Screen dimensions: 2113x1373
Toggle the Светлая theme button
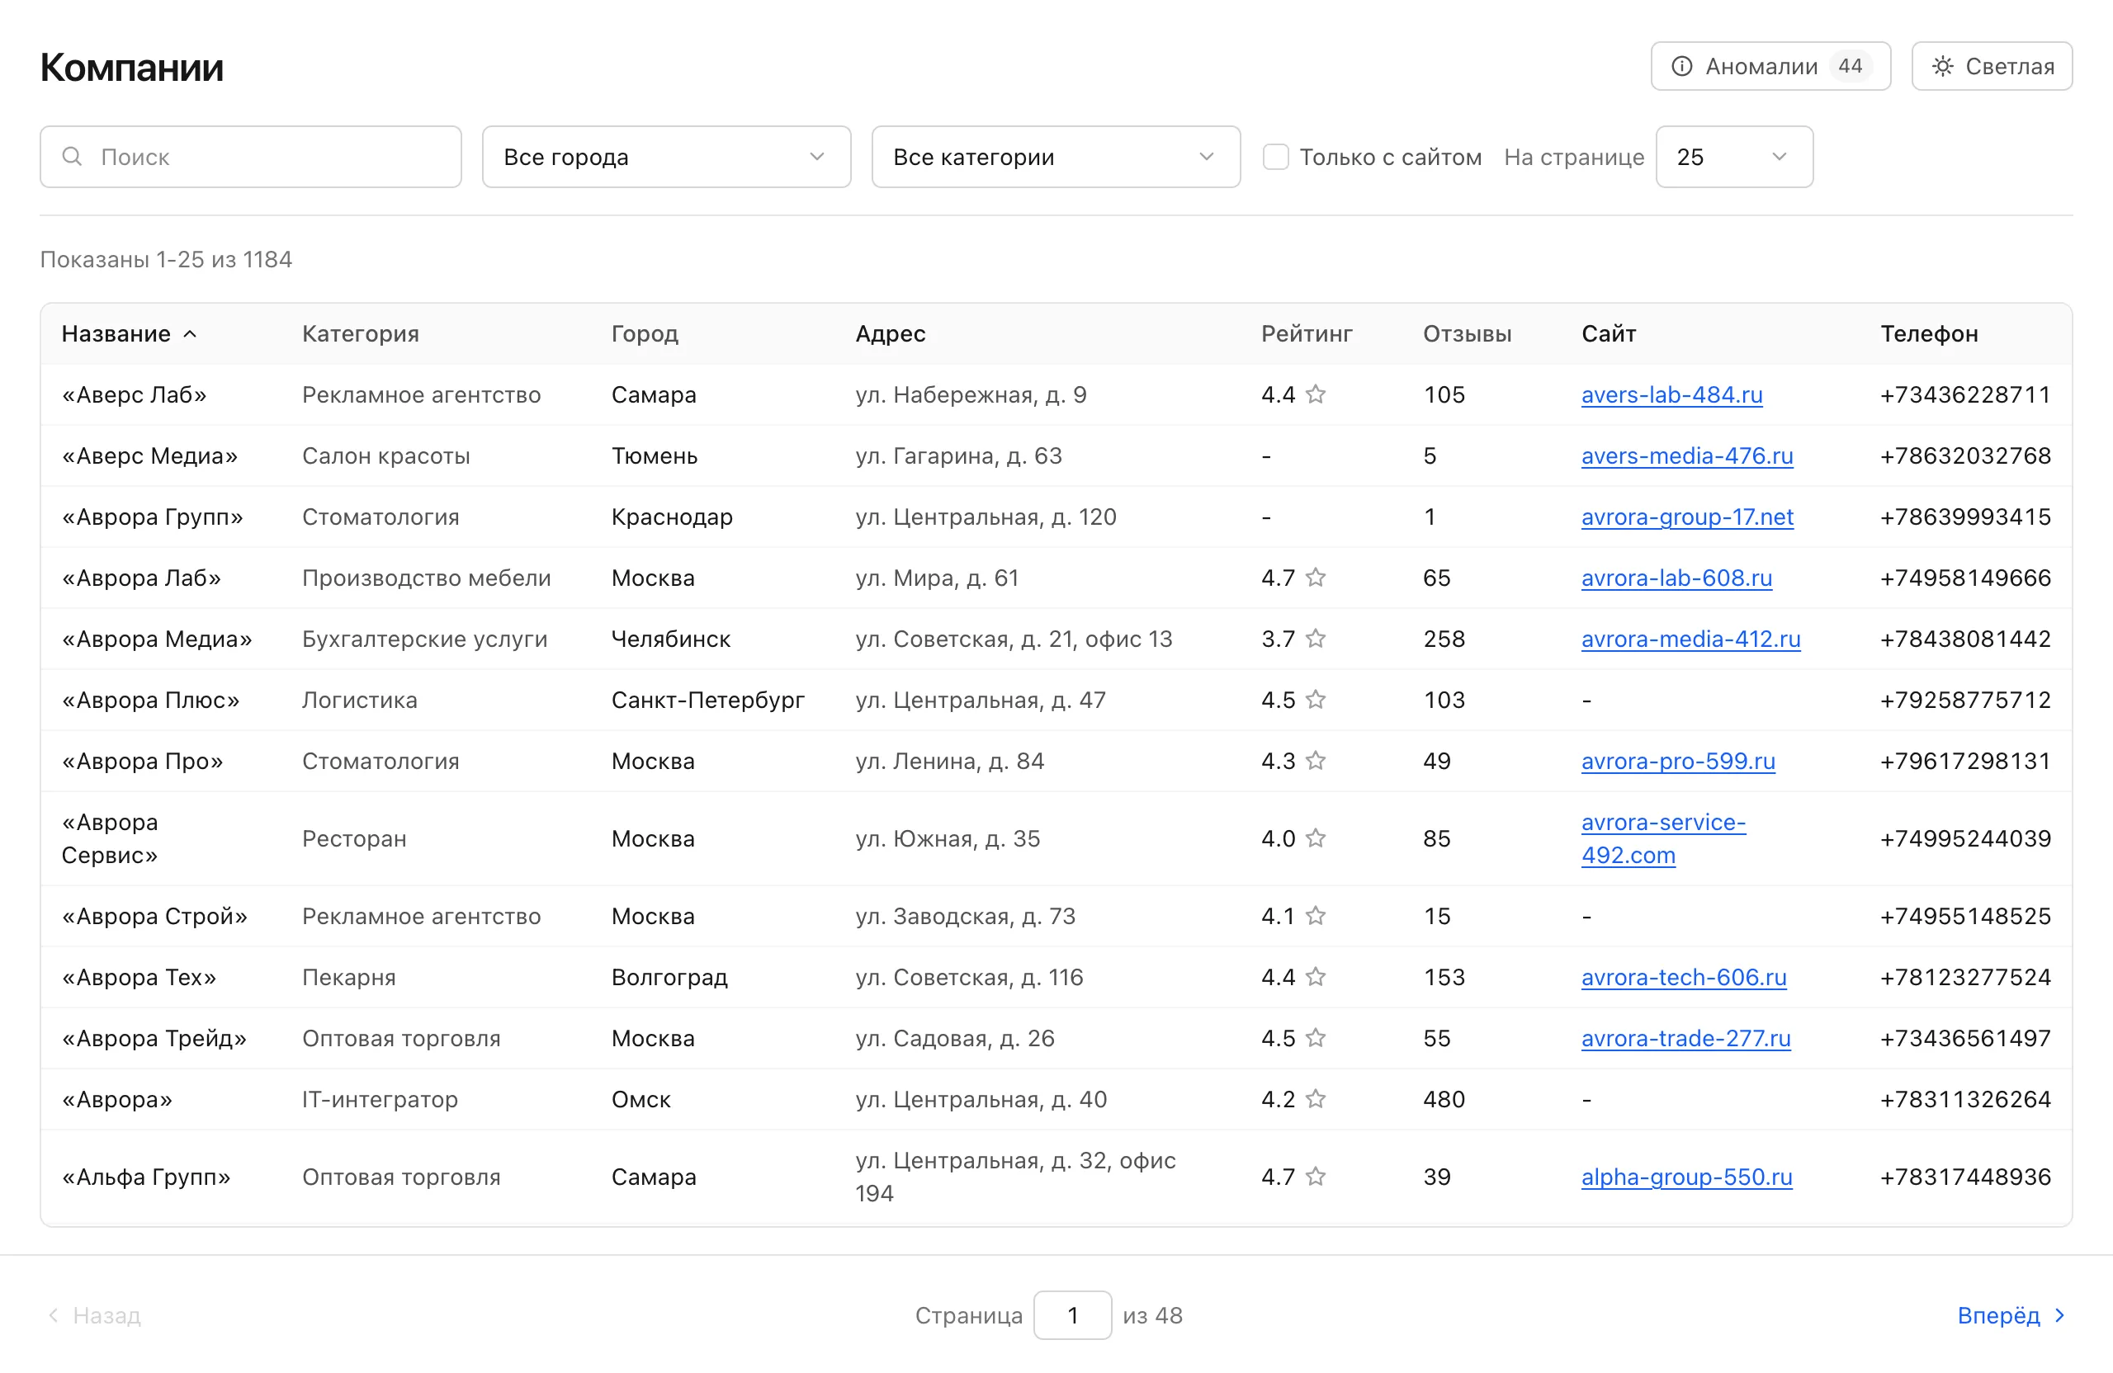pos(1992,67)
